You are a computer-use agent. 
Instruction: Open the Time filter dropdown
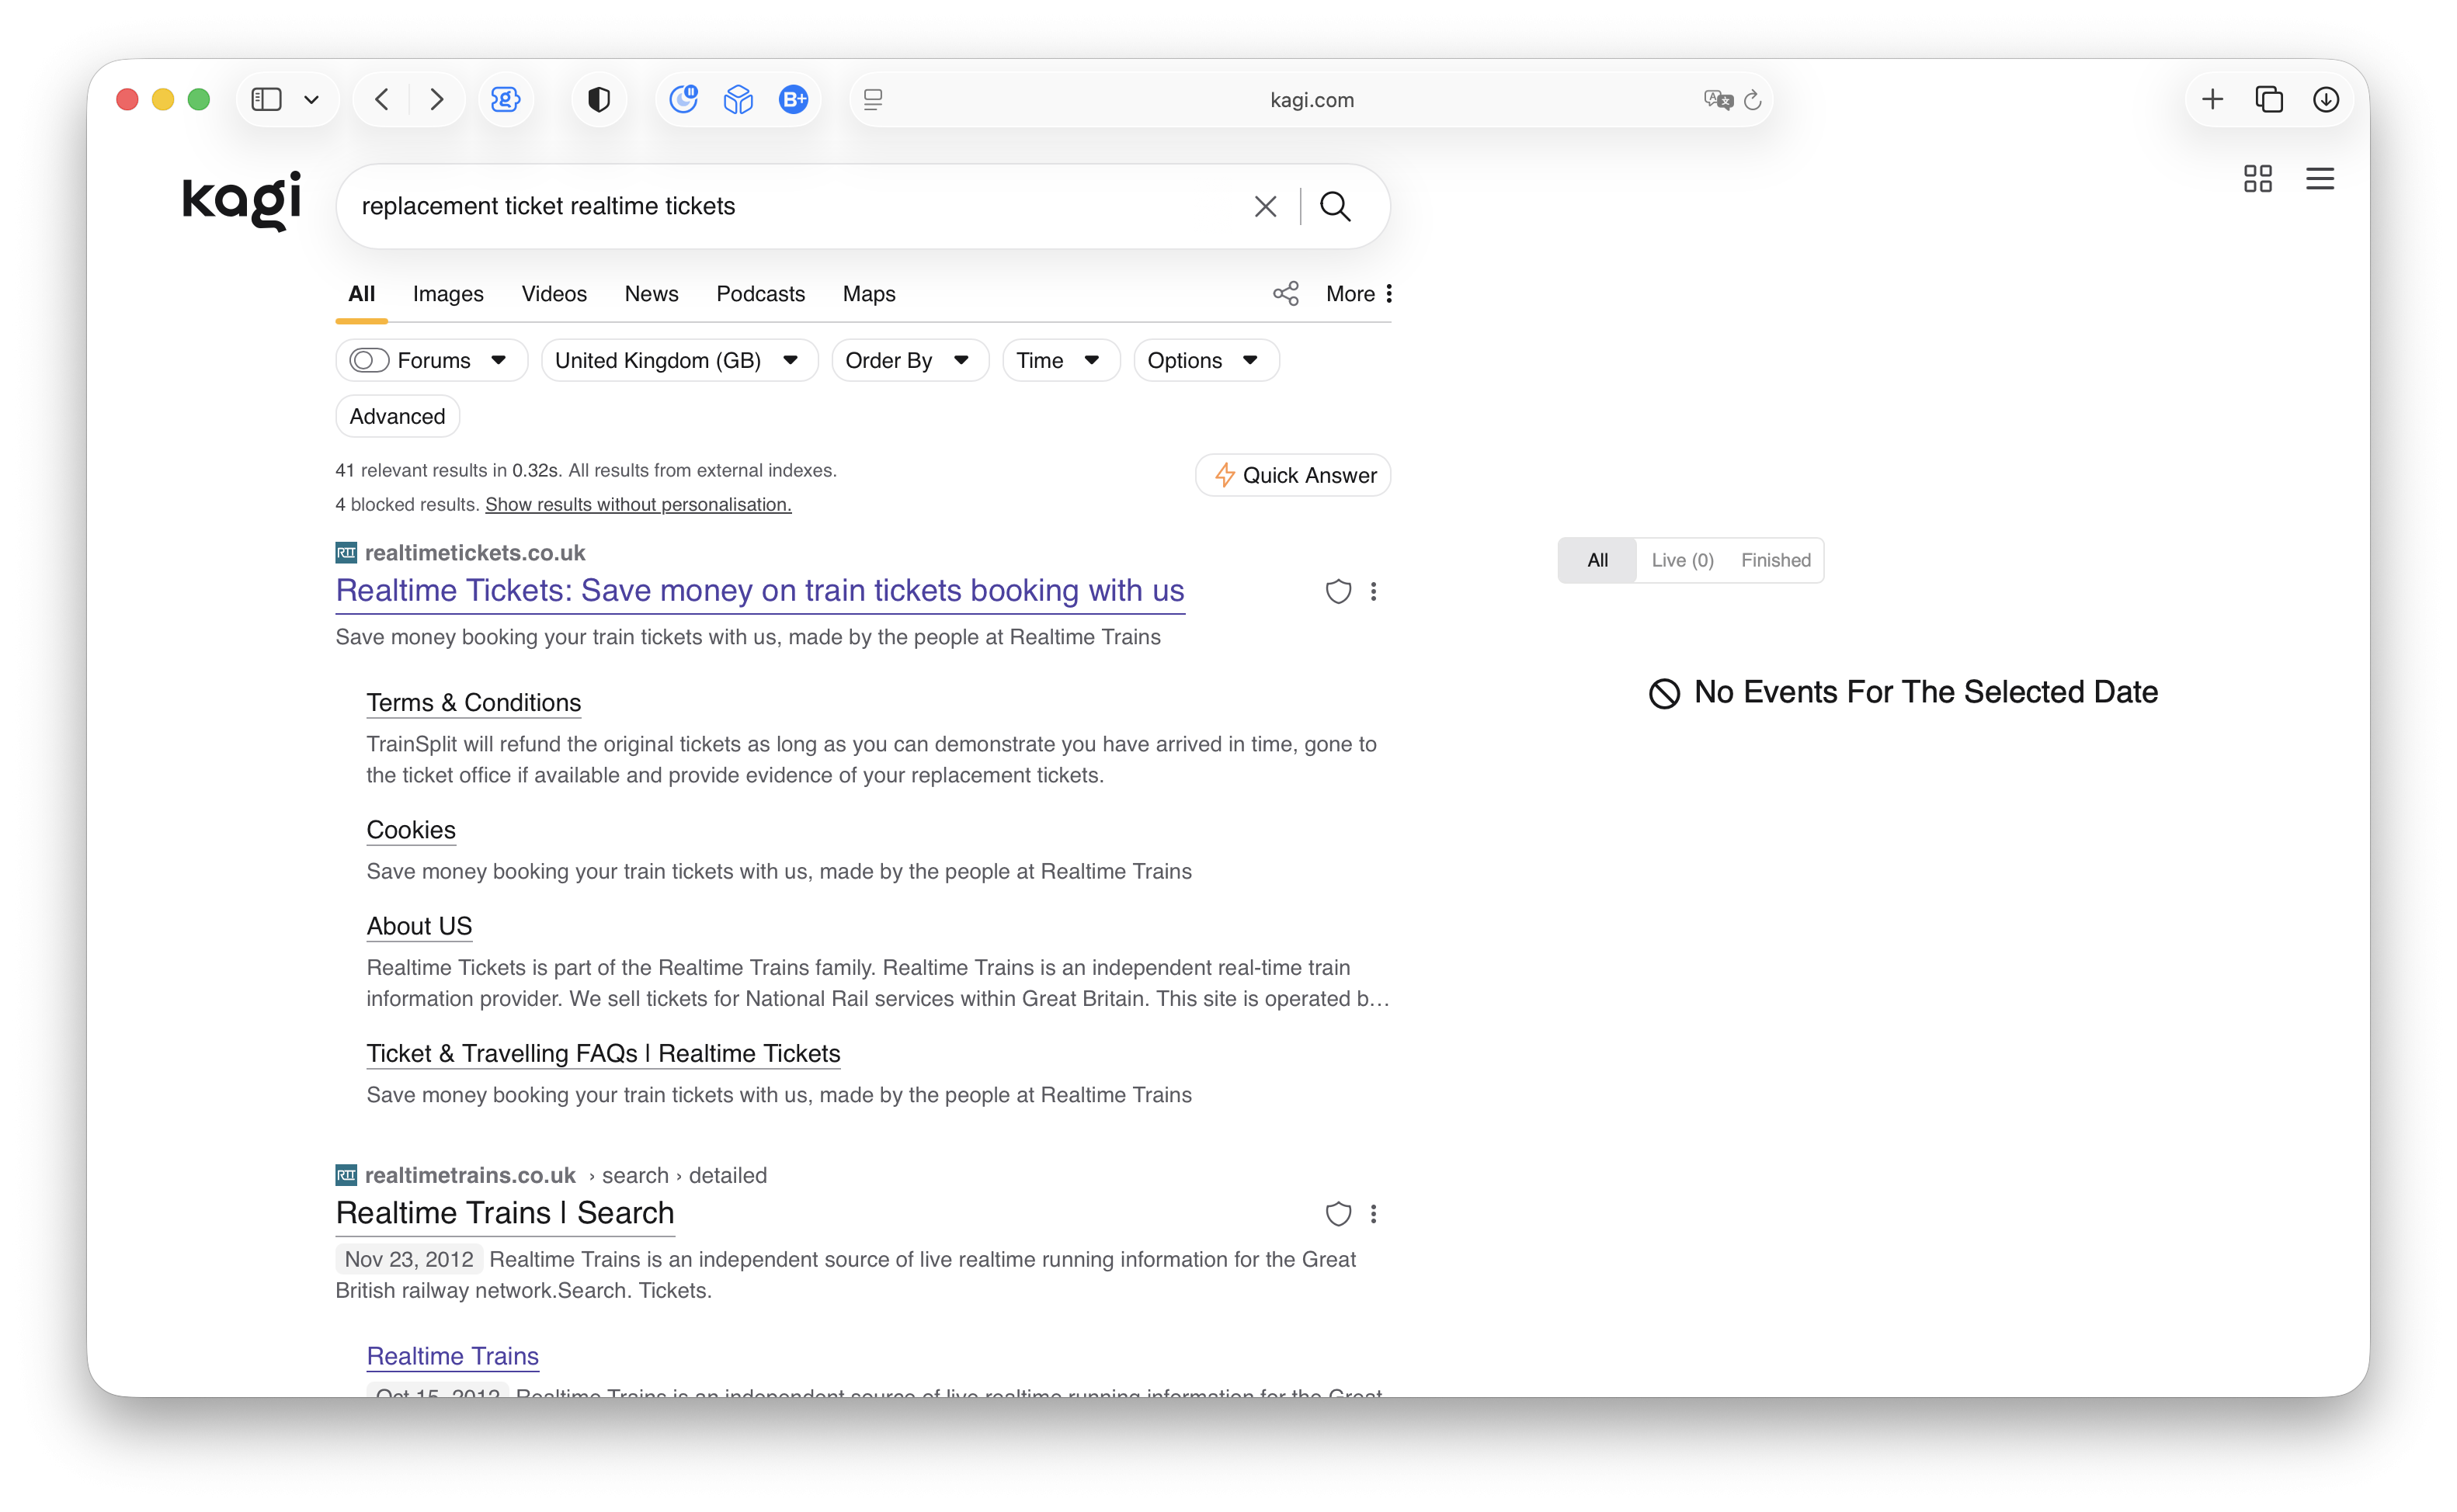pos(1061,360)
